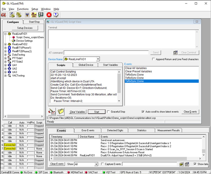The image size is (211, 174).
Task: Click the red X stop toolbar icon
Action: (x=49, y=15)
